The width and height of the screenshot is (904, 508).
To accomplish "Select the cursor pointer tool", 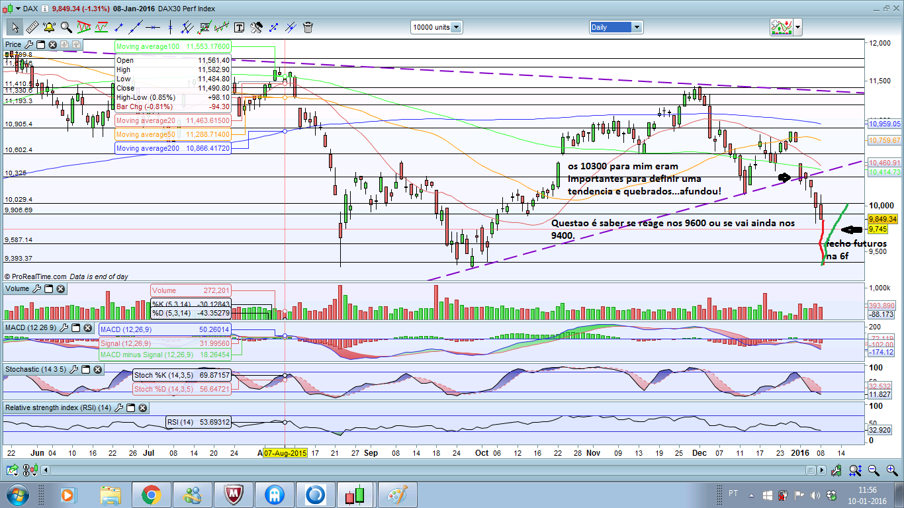I will 15,27.
